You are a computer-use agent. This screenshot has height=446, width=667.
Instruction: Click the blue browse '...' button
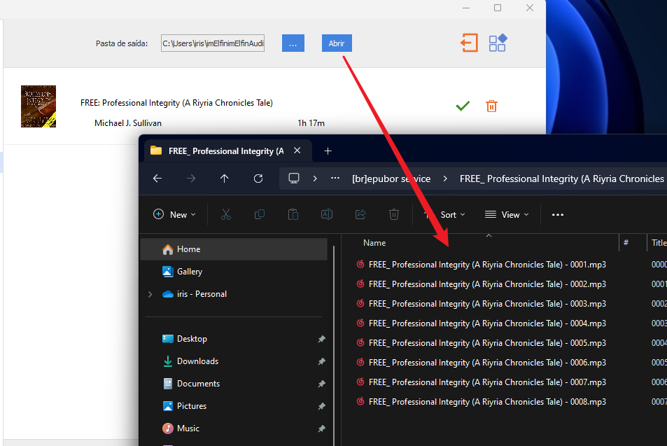coord(293,43)
